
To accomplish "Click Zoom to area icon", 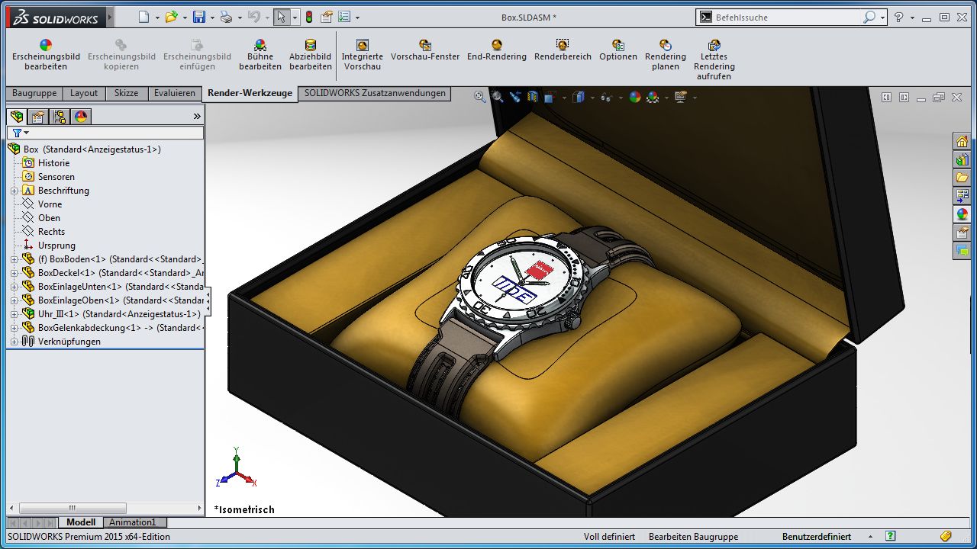I will pyautogui.click(x=498, y=97).
